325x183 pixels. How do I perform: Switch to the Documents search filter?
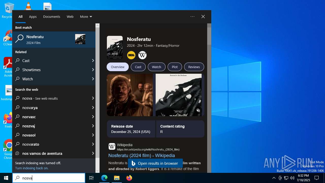(52, 17)
